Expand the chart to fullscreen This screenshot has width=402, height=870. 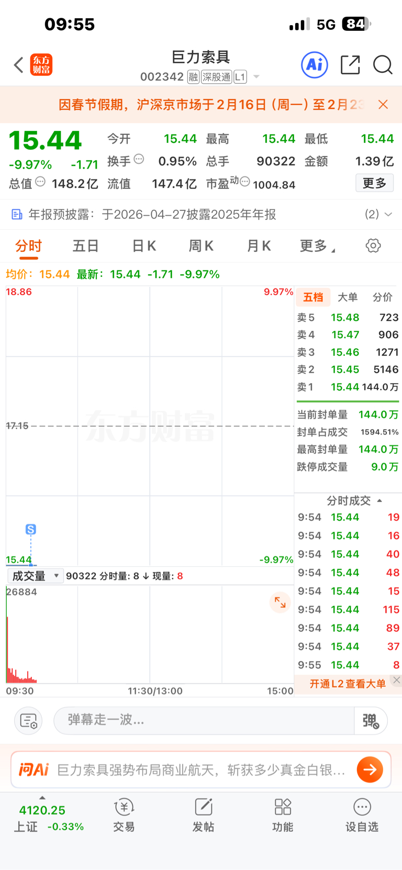(280, 603)
